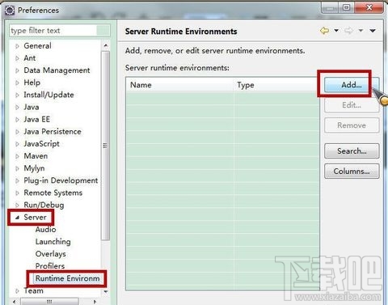Select Plug-in Development category
Screen dimensions: 388x305
tap(61, 180)
